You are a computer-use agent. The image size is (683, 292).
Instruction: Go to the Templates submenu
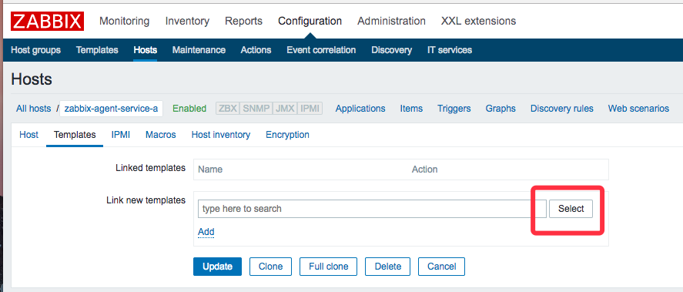97,50
